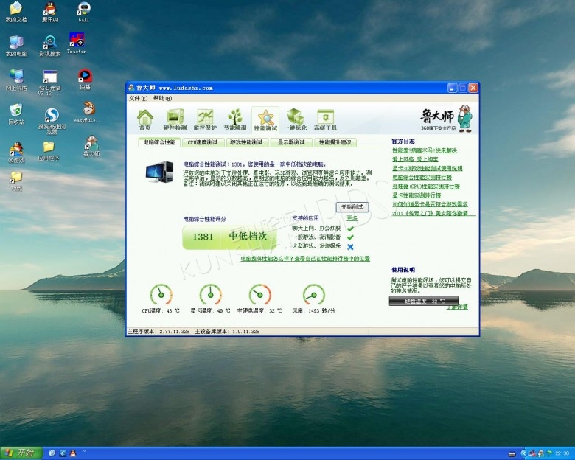Click the 1381 中低档次 score badge
The height and width of the screenshot is (460, 575).
point(229,237)
